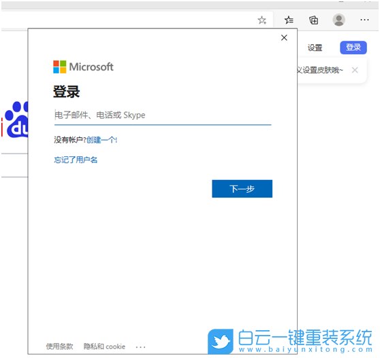Open the Collections icon in toolbar
Image resolution: width=380 pixels, height=358 pixels.
[x=313, y=20]
